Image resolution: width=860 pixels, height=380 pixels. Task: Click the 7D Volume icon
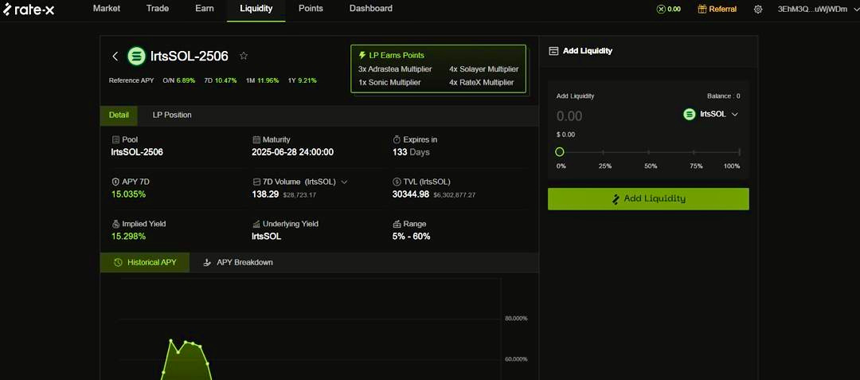256,182
